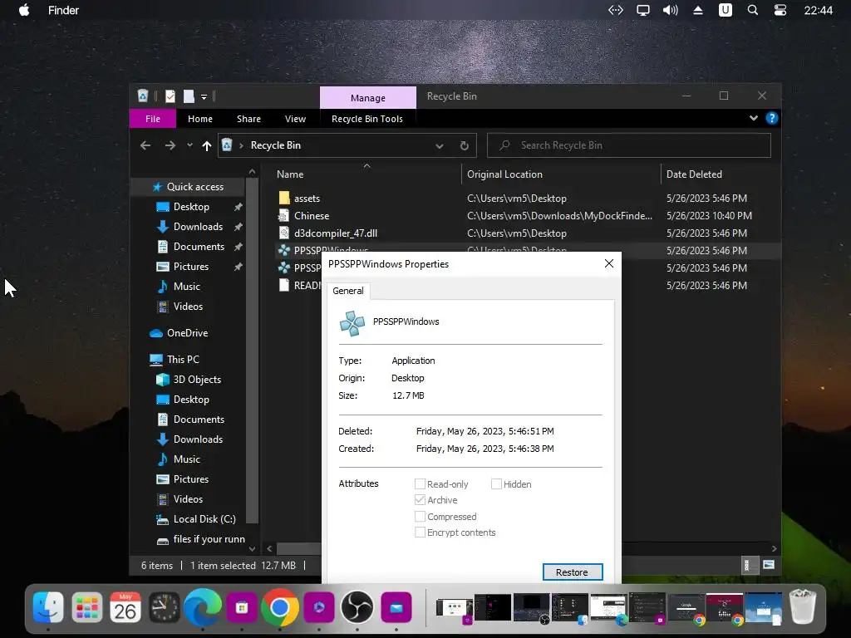Open the Recycle Bin Tools tab
The width and height of the screenshot is (851, 638).
367,119
